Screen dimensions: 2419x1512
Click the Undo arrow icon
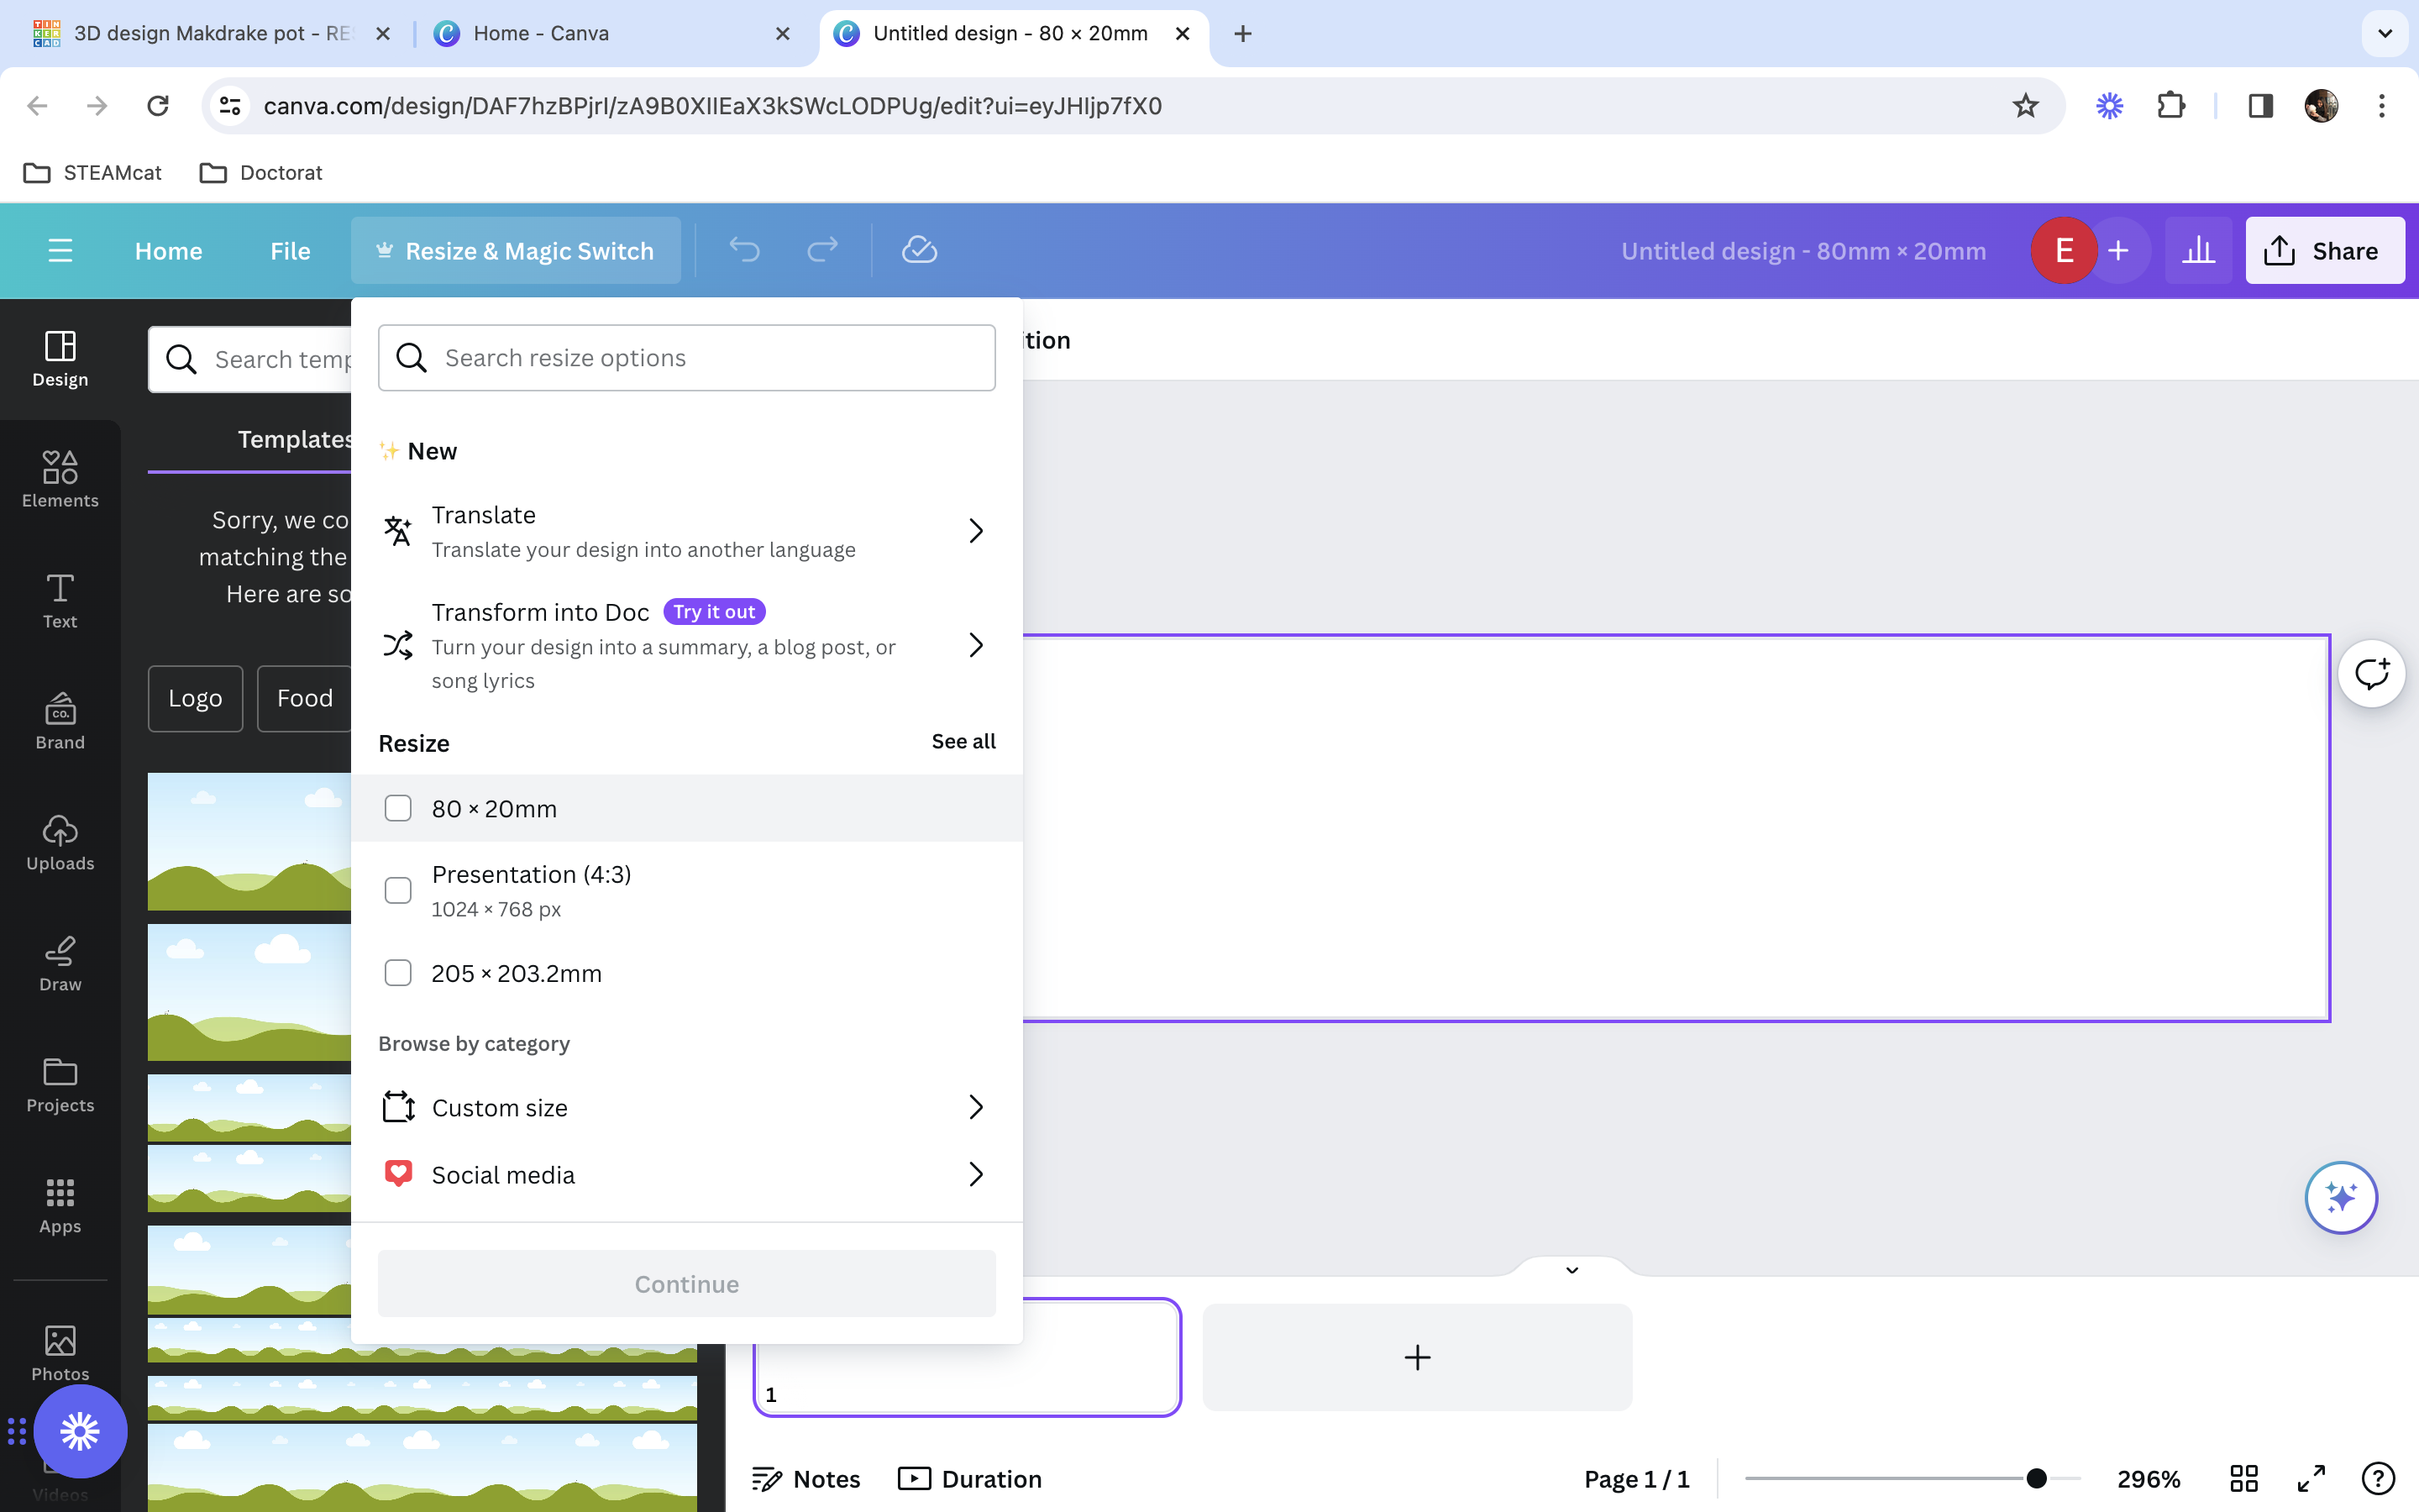(x=743, y=249)
